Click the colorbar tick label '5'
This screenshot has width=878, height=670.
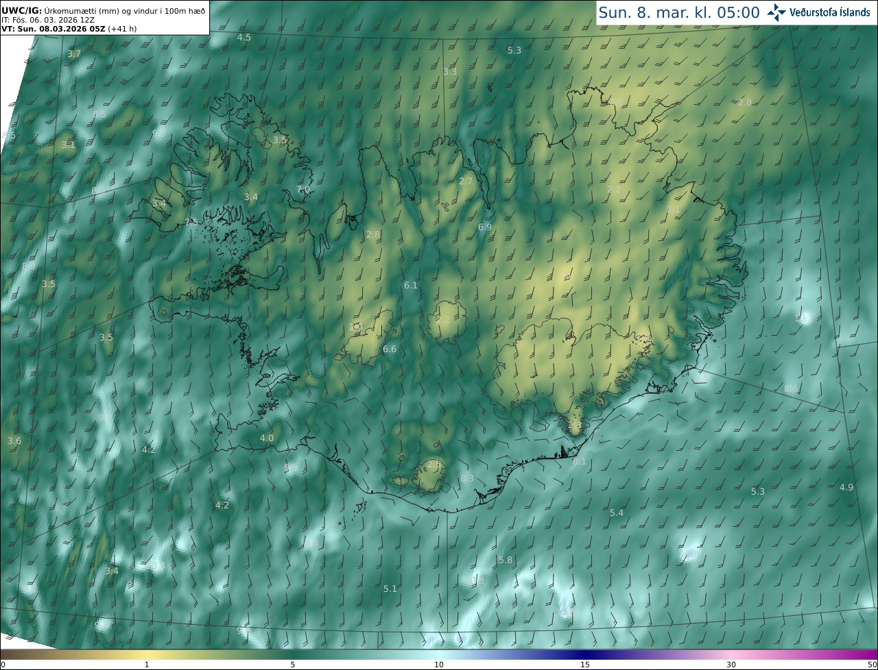(x=293, y=665)
